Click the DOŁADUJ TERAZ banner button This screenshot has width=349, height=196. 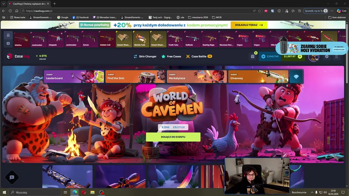click(x=249, y=25)
